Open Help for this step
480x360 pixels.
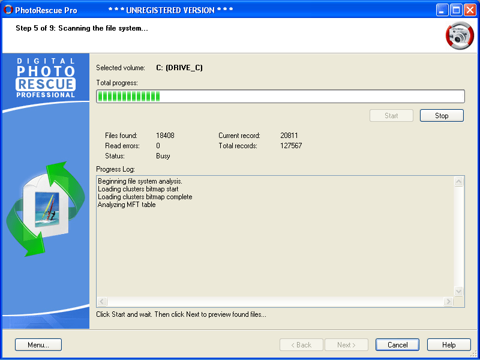449,344
